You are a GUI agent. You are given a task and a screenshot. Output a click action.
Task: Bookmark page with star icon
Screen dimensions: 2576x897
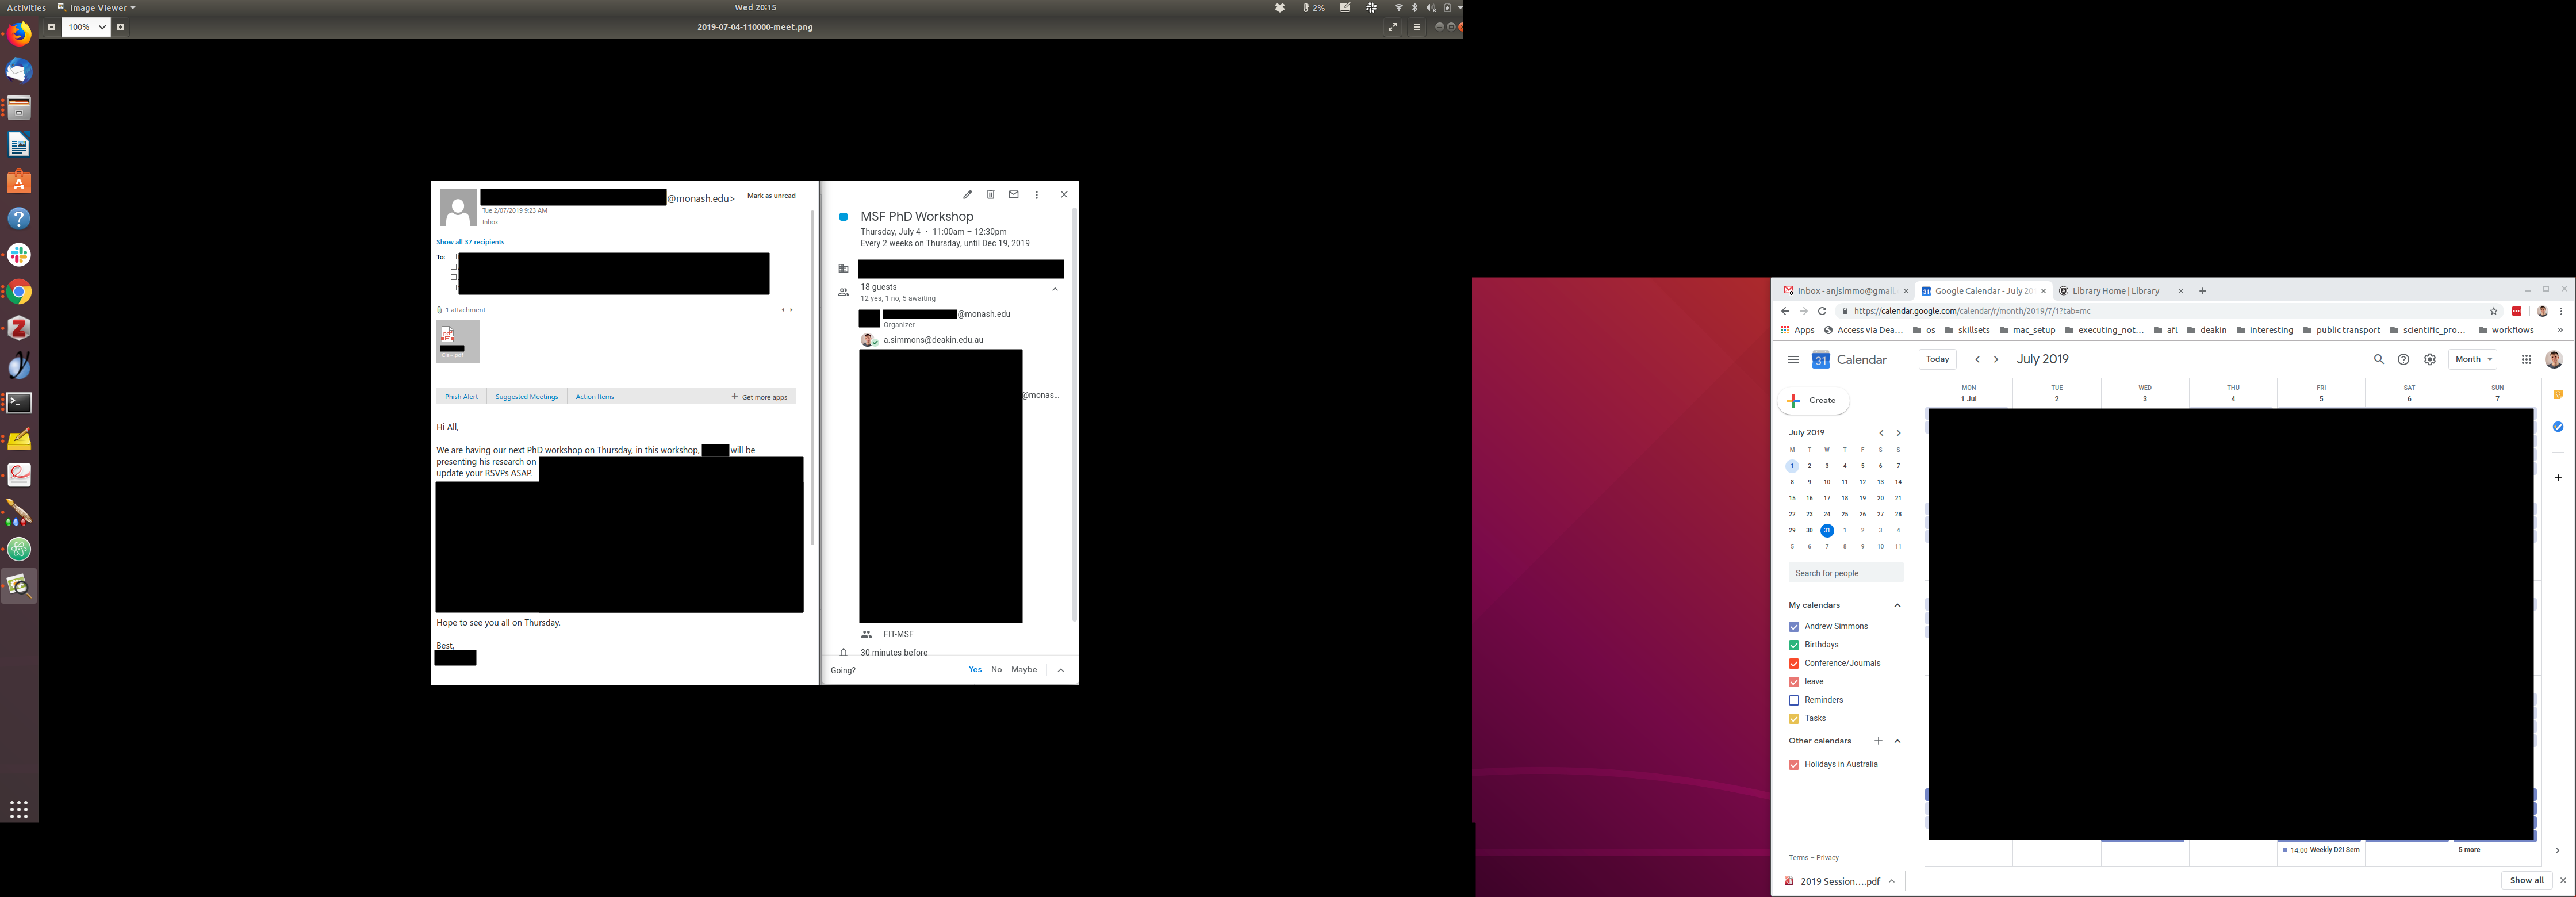tap(2493, 311)
